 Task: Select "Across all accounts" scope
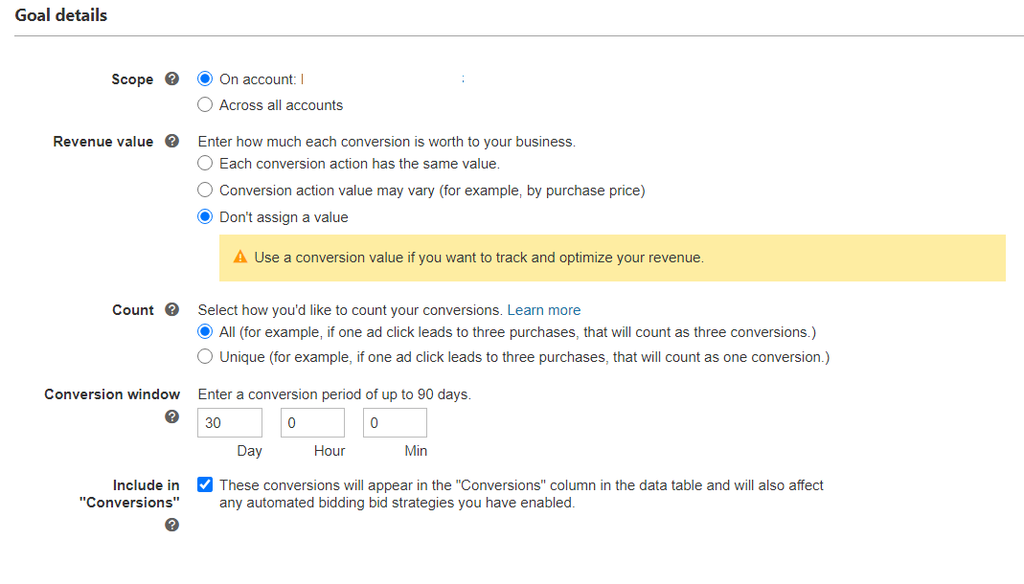click(x=204, y=104)
